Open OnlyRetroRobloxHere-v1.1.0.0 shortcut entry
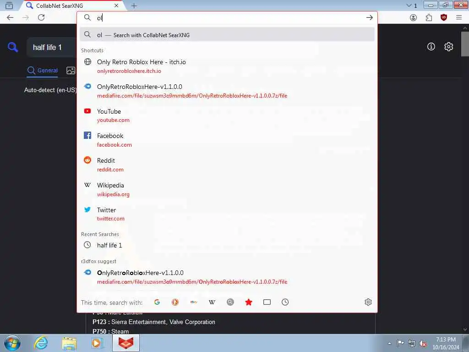The height and width of the screenshot is (352, 469). [x=227, y=91]
